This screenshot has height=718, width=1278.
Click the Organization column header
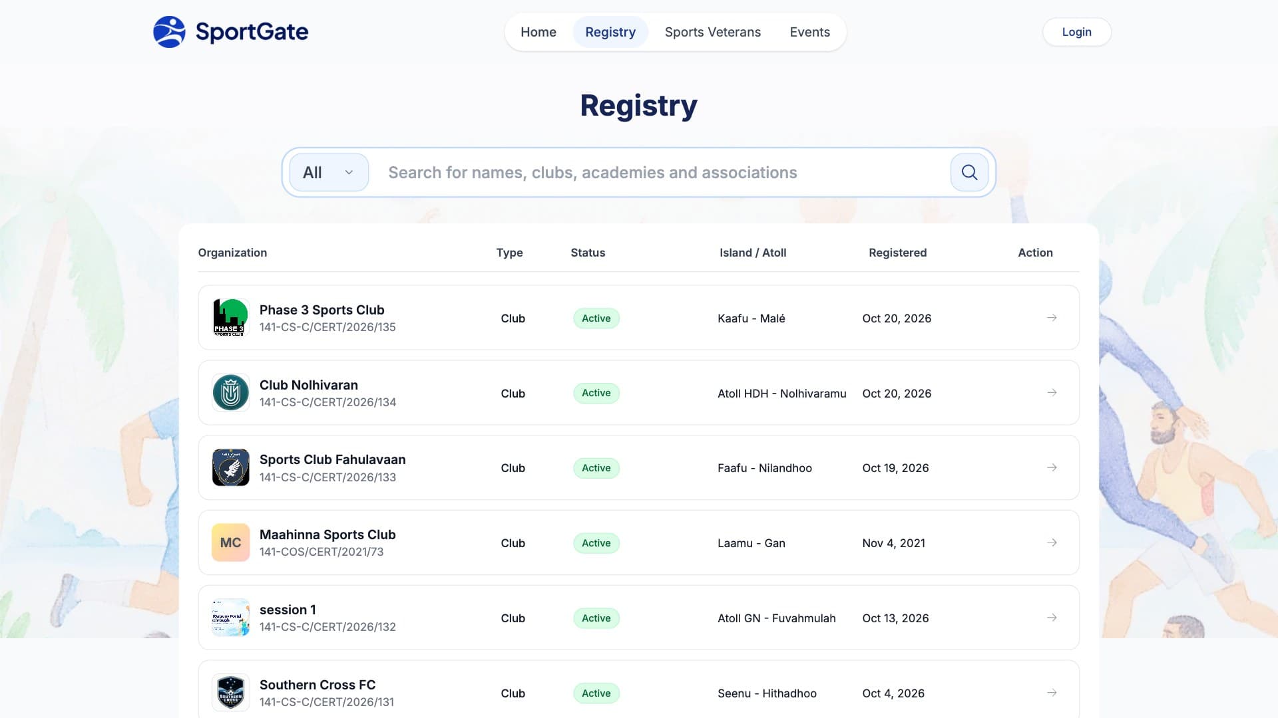click(x=232, y=253)
